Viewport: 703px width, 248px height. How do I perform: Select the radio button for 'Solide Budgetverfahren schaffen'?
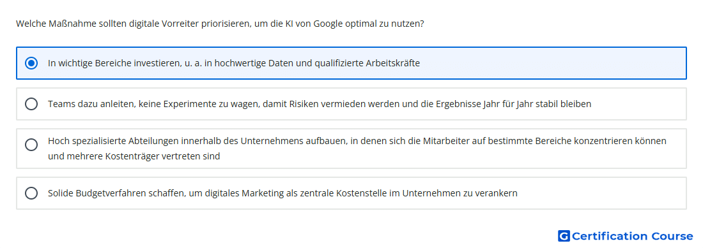pos(31,193)
